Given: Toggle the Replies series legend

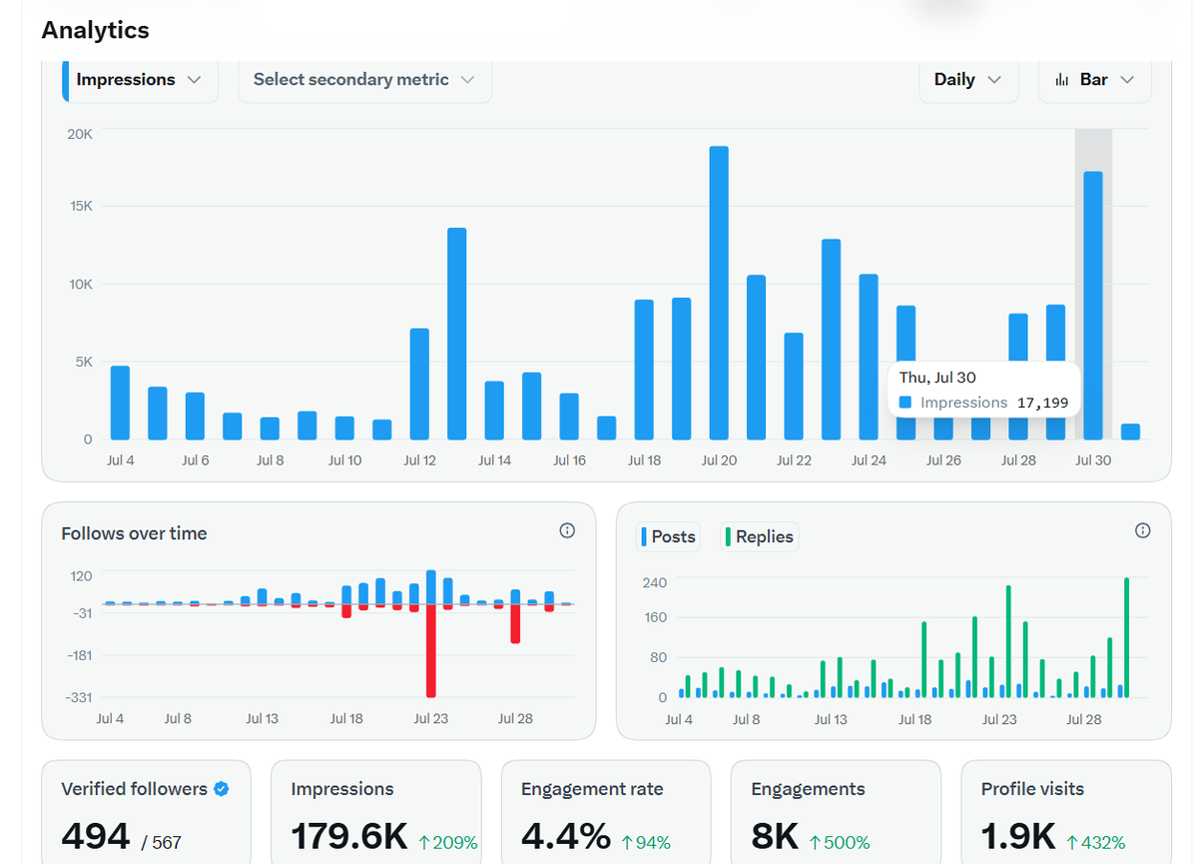Looking at the screenshot, I should coord(760,537).
